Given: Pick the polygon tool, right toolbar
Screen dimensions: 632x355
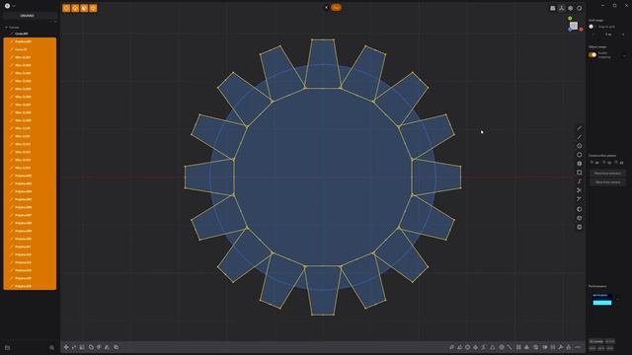Looking at the screenshot, I should pos(580,155).
